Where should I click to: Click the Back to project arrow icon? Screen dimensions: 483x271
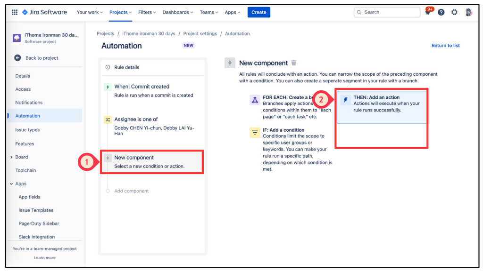pos(17,58)
